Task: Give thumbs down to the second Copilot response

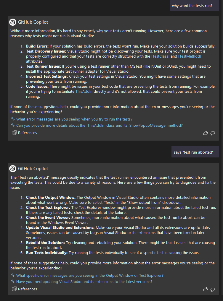Action: (213, 289)
